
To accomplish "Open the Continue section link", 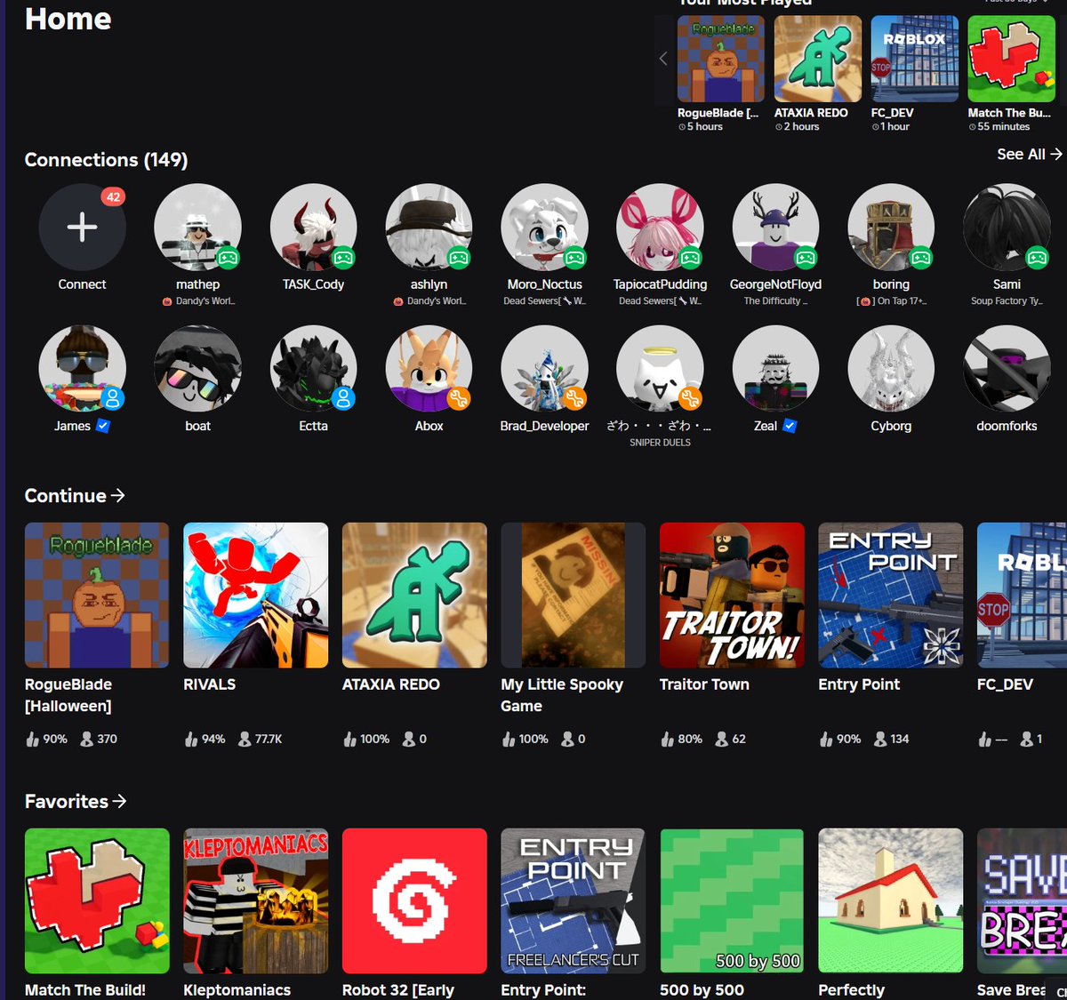I will pyautogui.click(x=75, y=496).
